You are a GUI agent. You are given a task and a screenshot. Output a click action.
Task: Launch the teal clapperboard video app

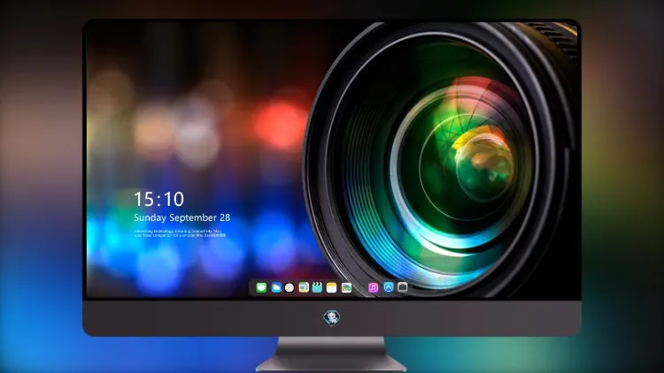(317, 287)
